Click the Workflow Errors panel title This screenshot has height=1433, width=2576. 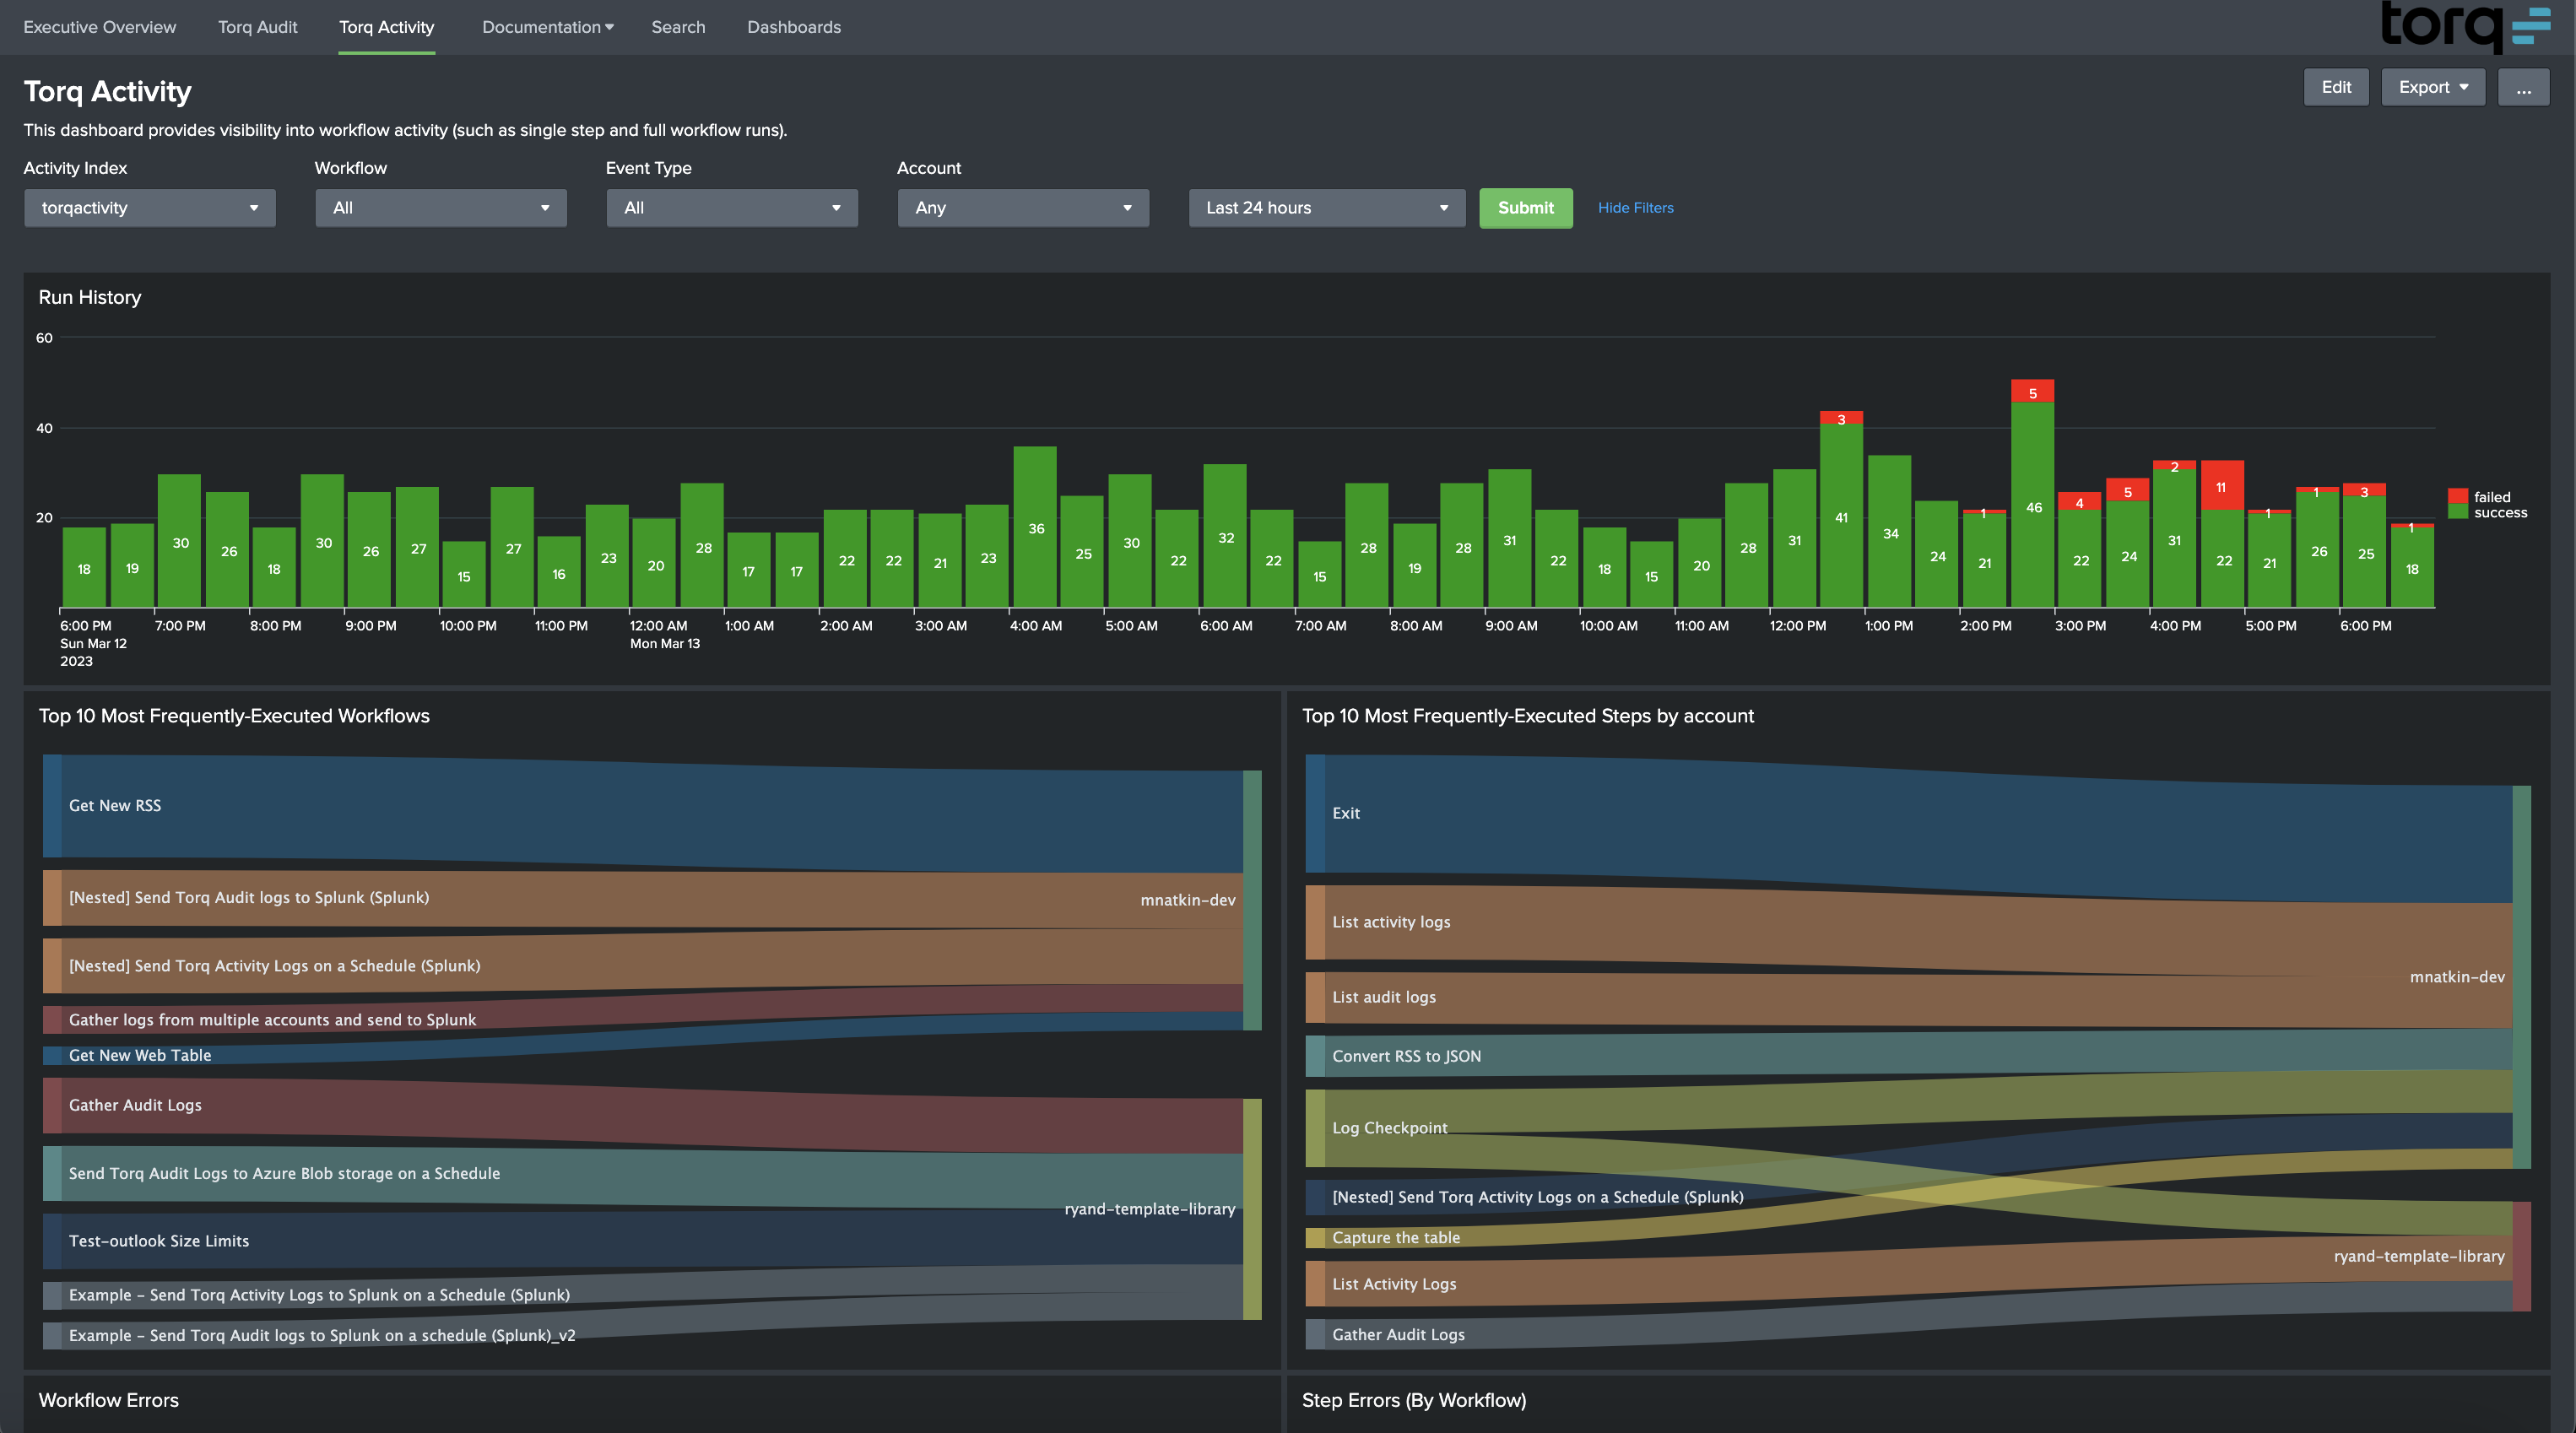tap(108, 1400)
